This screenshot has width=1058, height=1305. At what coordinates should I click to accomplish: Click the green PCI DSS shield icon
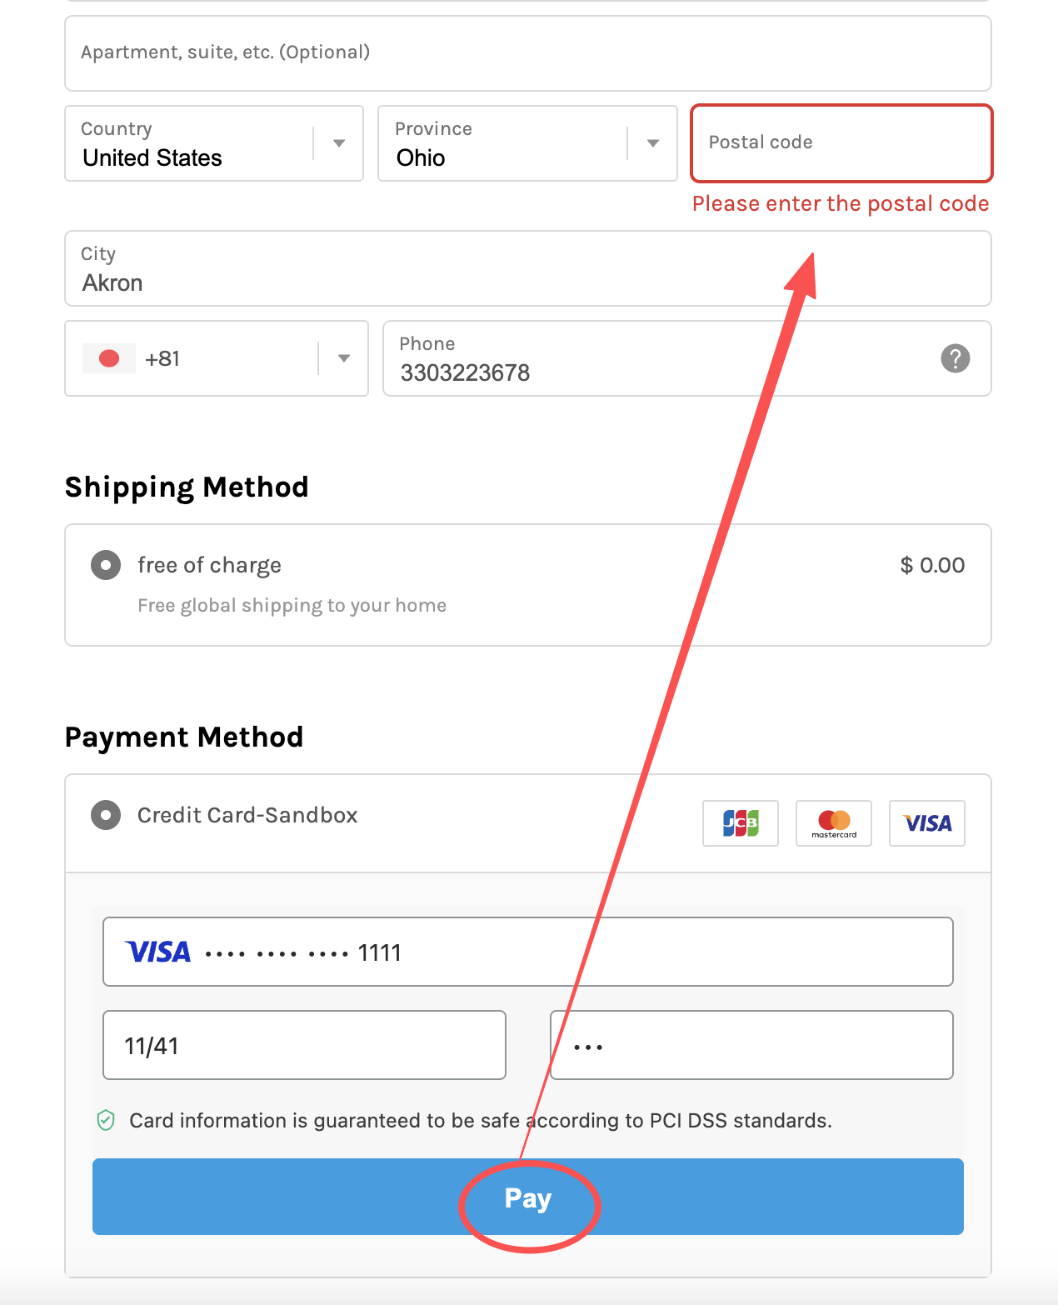[106, 1120]
